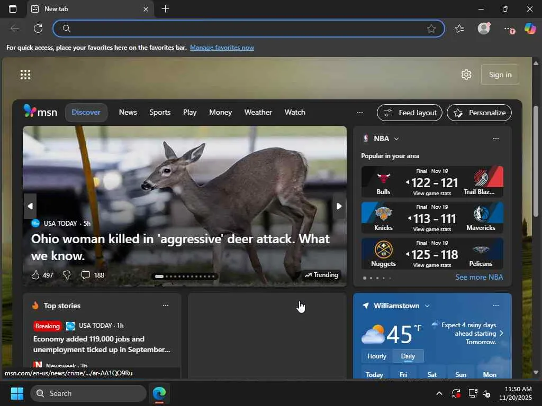Click the browser back arrow
542x406 pixels.
(x=15, y=29)
